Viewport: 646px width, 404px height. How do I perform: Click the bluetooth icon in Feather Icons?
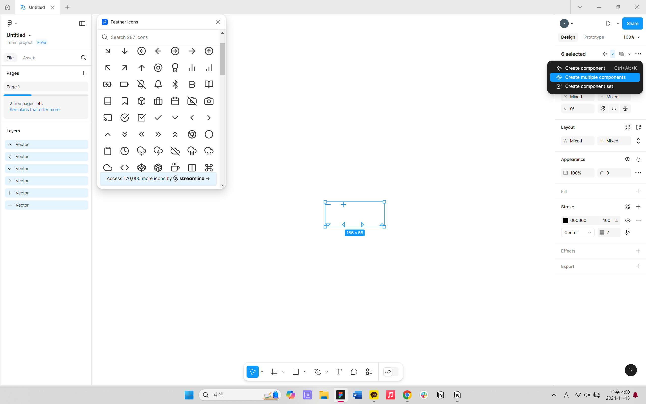175,84
